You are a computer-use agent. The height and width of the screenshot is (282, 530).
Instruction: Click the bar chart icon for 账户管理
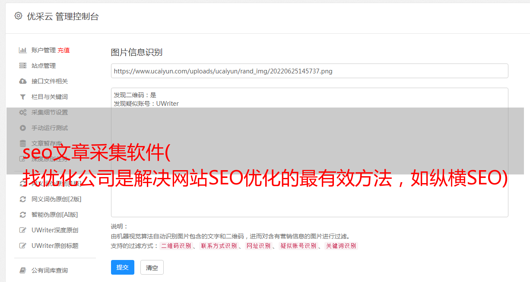click(x=23, y=50)
